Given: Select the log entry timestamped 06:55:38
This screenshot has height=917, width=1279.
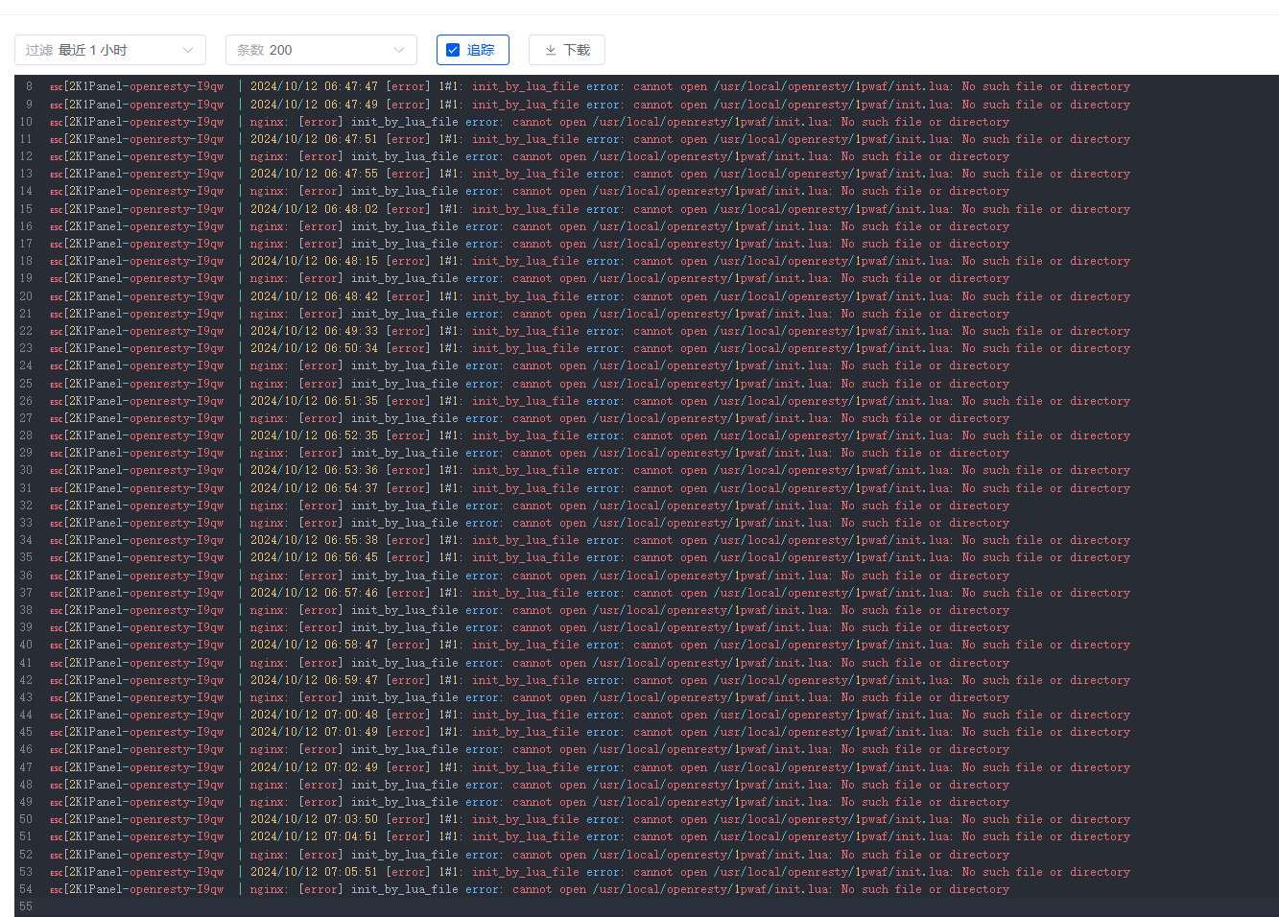Looking at the screenshot, I should 590,540.
